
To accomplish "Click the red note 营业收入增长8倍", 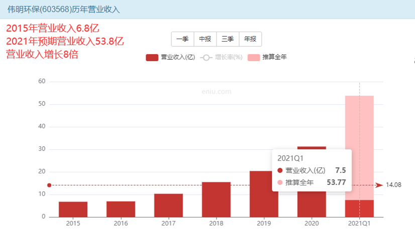I will [42, 54].
